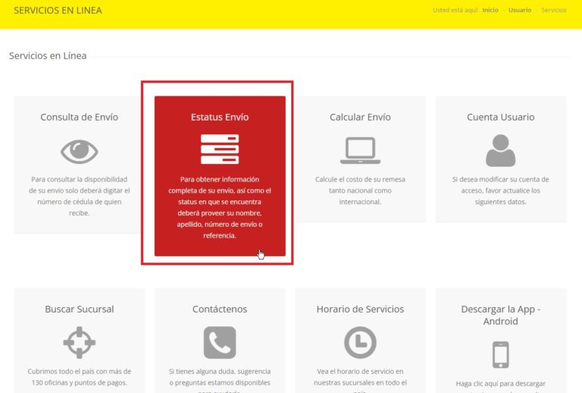Open the Calcular Envío heading
582x393 pixels.
pos(361,117)
